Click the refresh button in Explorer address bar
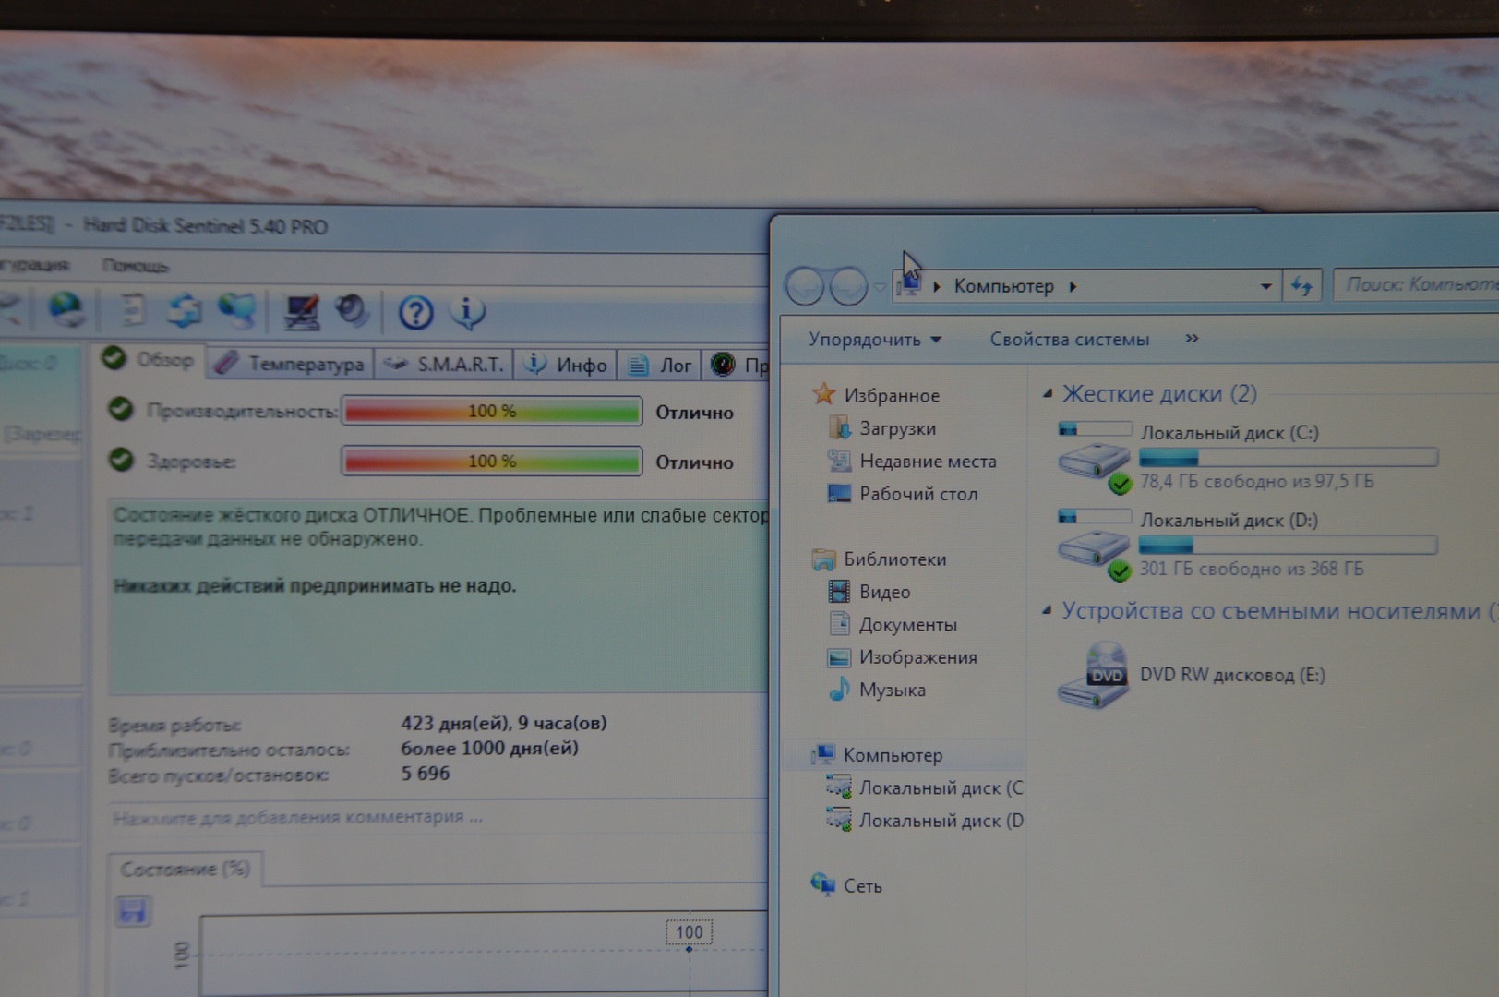 click(1301, 286)
